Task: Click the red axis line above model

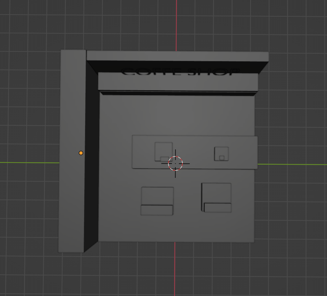Action: [x=176, y=25]
